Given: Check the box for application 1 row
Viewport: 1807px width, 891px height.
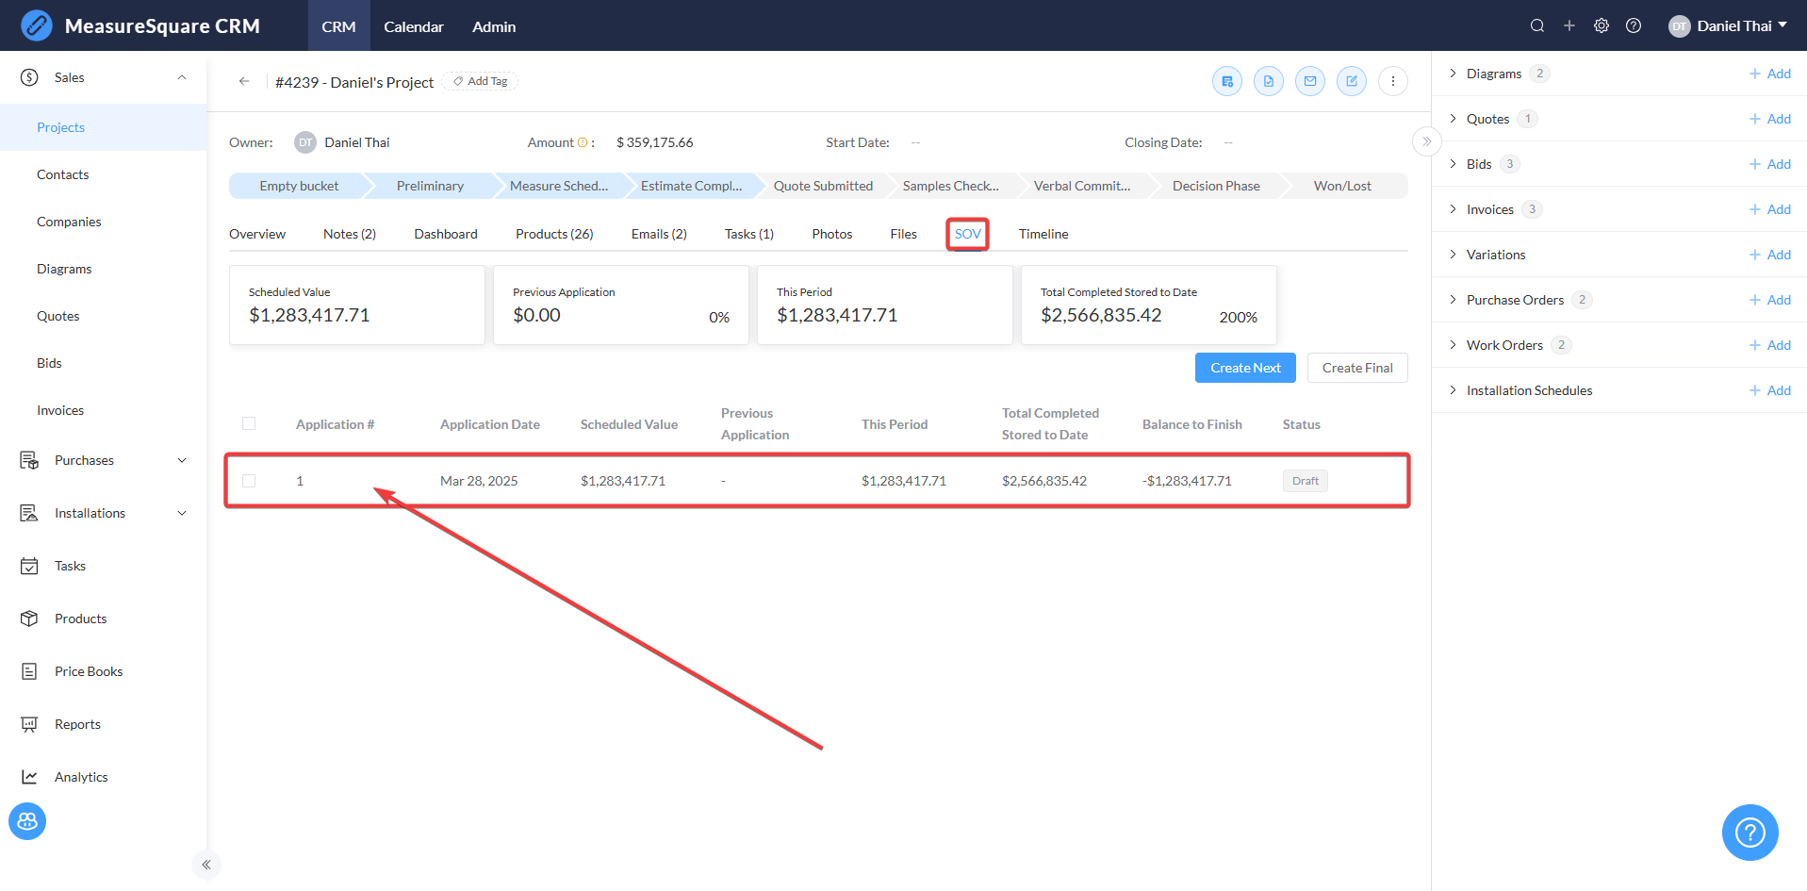Looking at the screenshot, I should pos(249,481).
